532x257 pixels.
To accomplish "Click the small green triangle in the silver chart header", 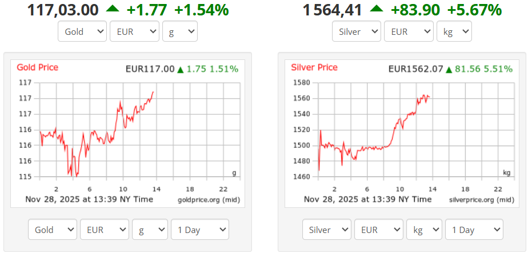I will 449,70.
